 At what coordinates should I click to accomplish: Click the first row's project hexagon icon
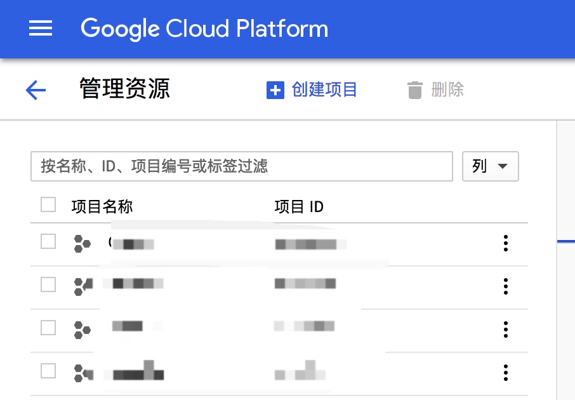pyautogui.click(x=82, y=244)
